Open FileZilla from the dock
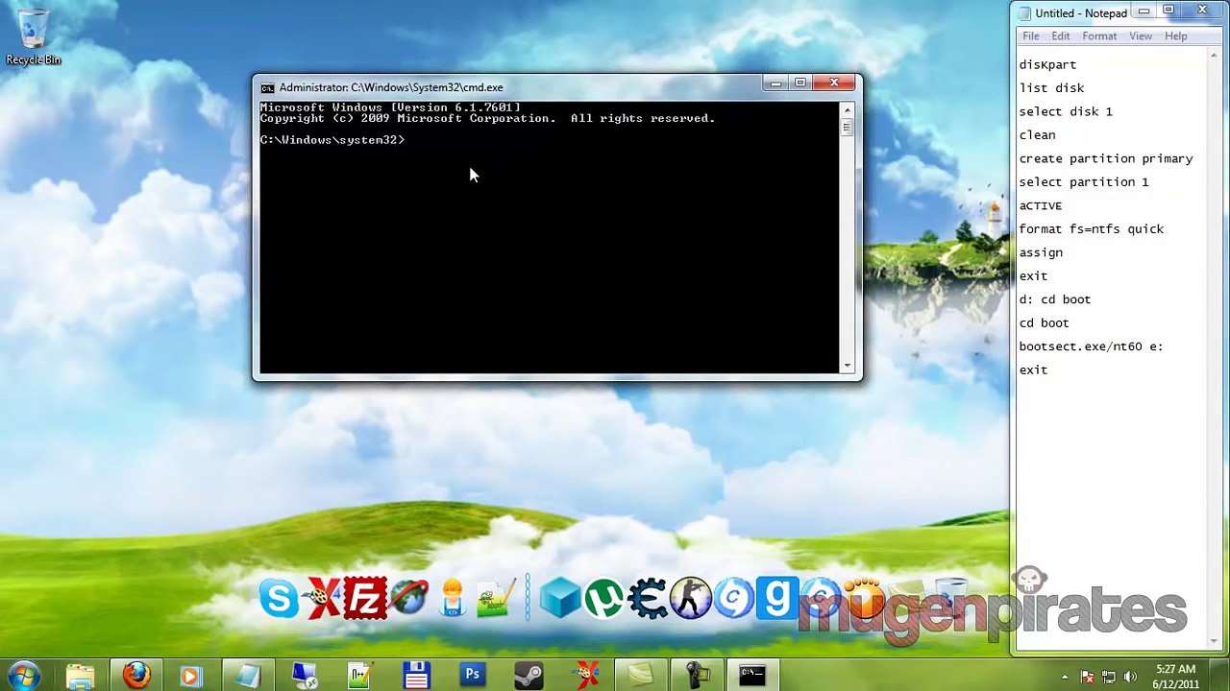Screen dimensions: 1230x691 point(365,599)
